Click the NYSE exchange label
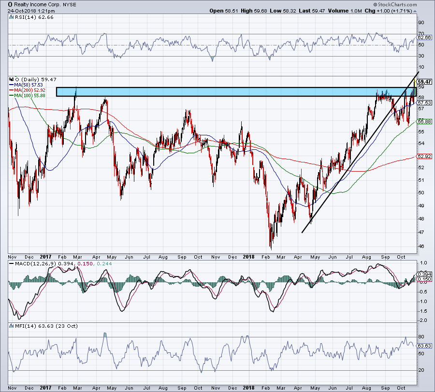This screenshot has width=435, height=392. [x=69, y=5]
